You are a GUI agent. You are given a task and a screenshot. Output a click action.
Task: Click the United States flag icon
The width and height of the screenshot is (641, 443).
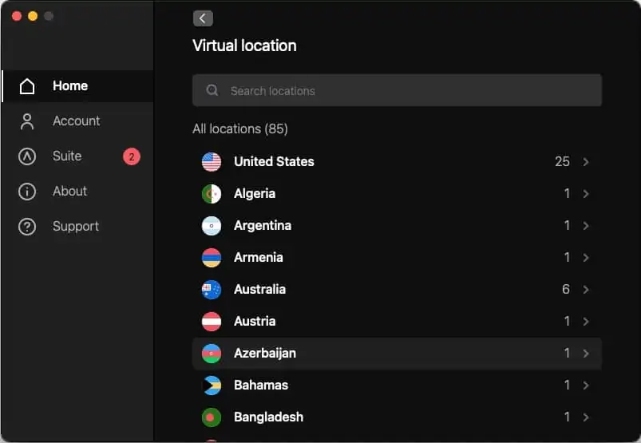point(212,162)
